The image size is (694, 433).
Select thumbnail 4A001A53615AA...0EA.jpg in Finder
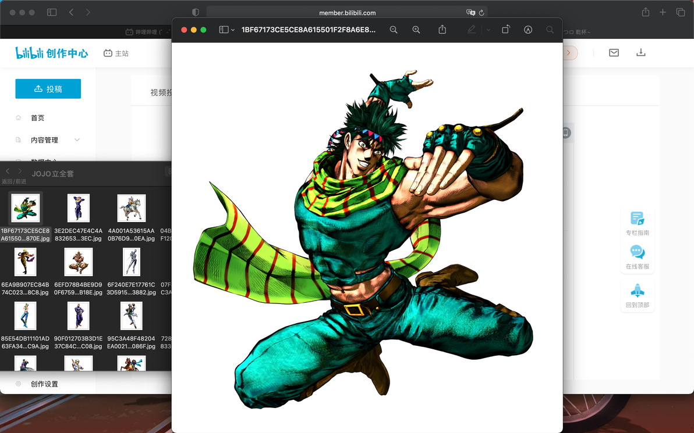click(132, 208)
